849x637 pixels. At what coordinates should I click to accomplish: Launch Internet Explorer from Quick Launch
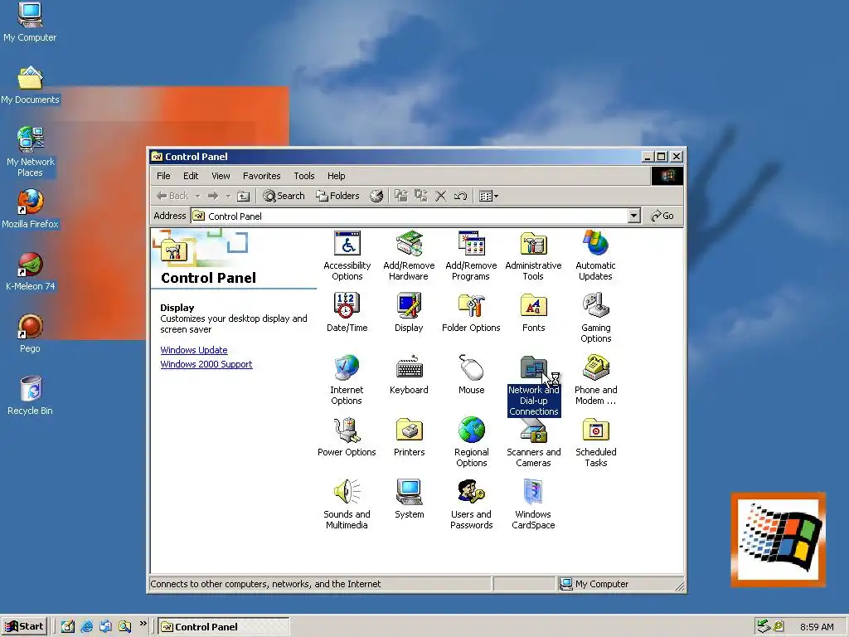pyautogui.click(x=86, y=627)
